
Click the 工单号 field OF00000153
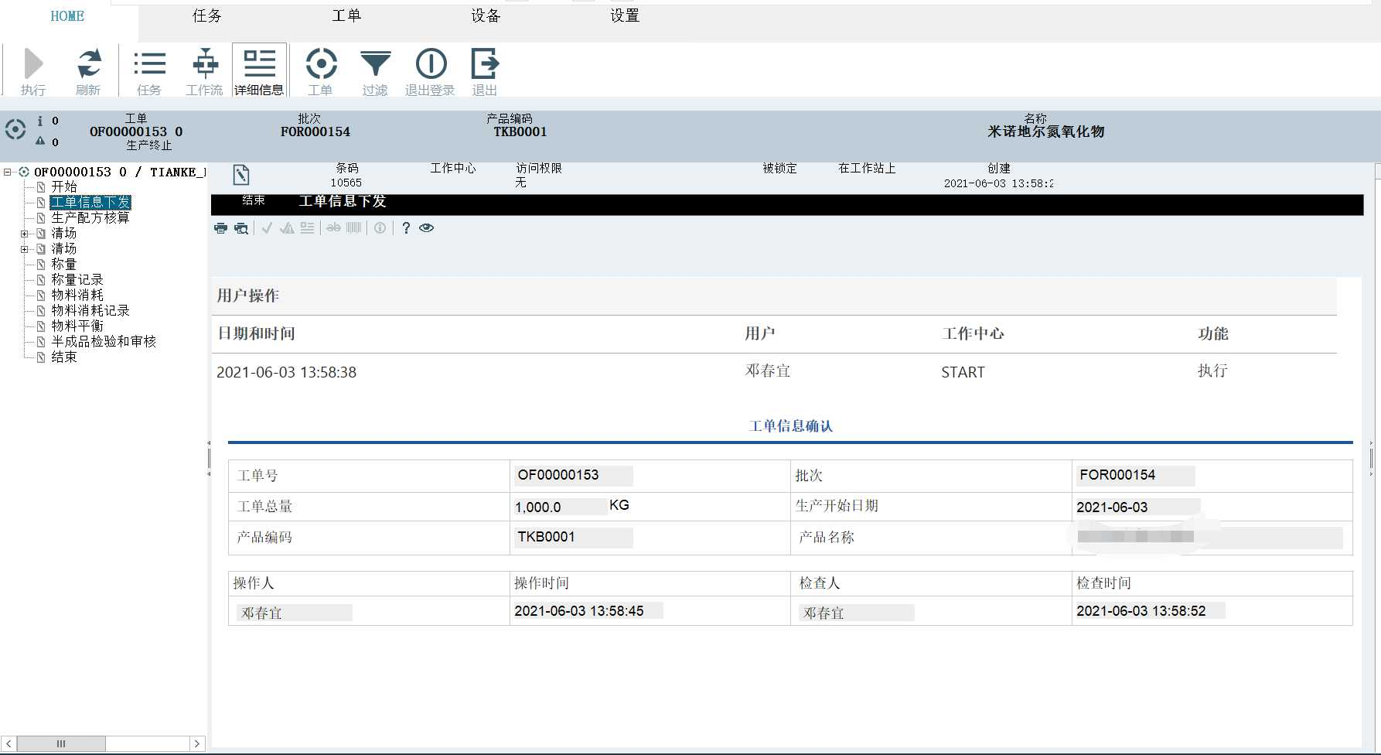(x=573, y=475)
